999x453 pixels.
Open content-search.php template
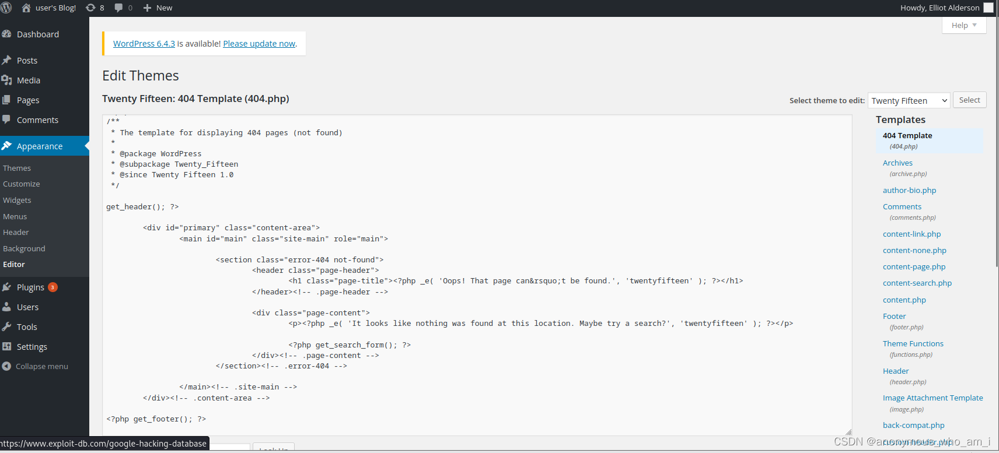917,283
